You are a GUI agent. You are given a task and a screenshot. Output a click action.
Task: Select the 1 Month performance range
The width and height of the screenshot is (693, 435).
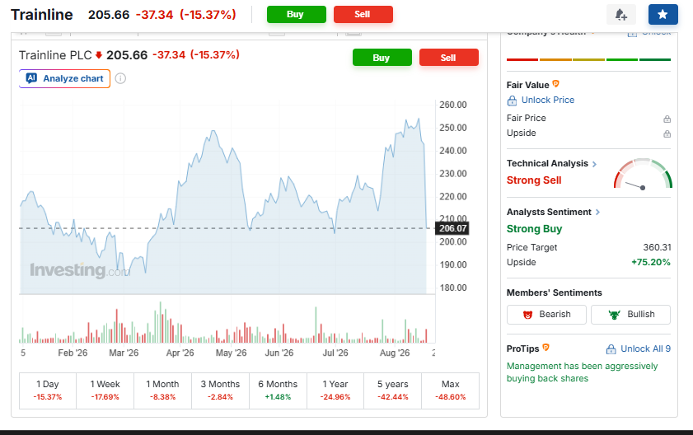click(x=162, y=391)
